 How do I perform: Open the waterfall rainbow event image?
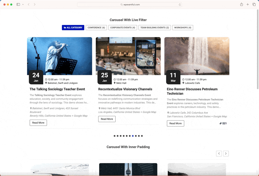197,56
